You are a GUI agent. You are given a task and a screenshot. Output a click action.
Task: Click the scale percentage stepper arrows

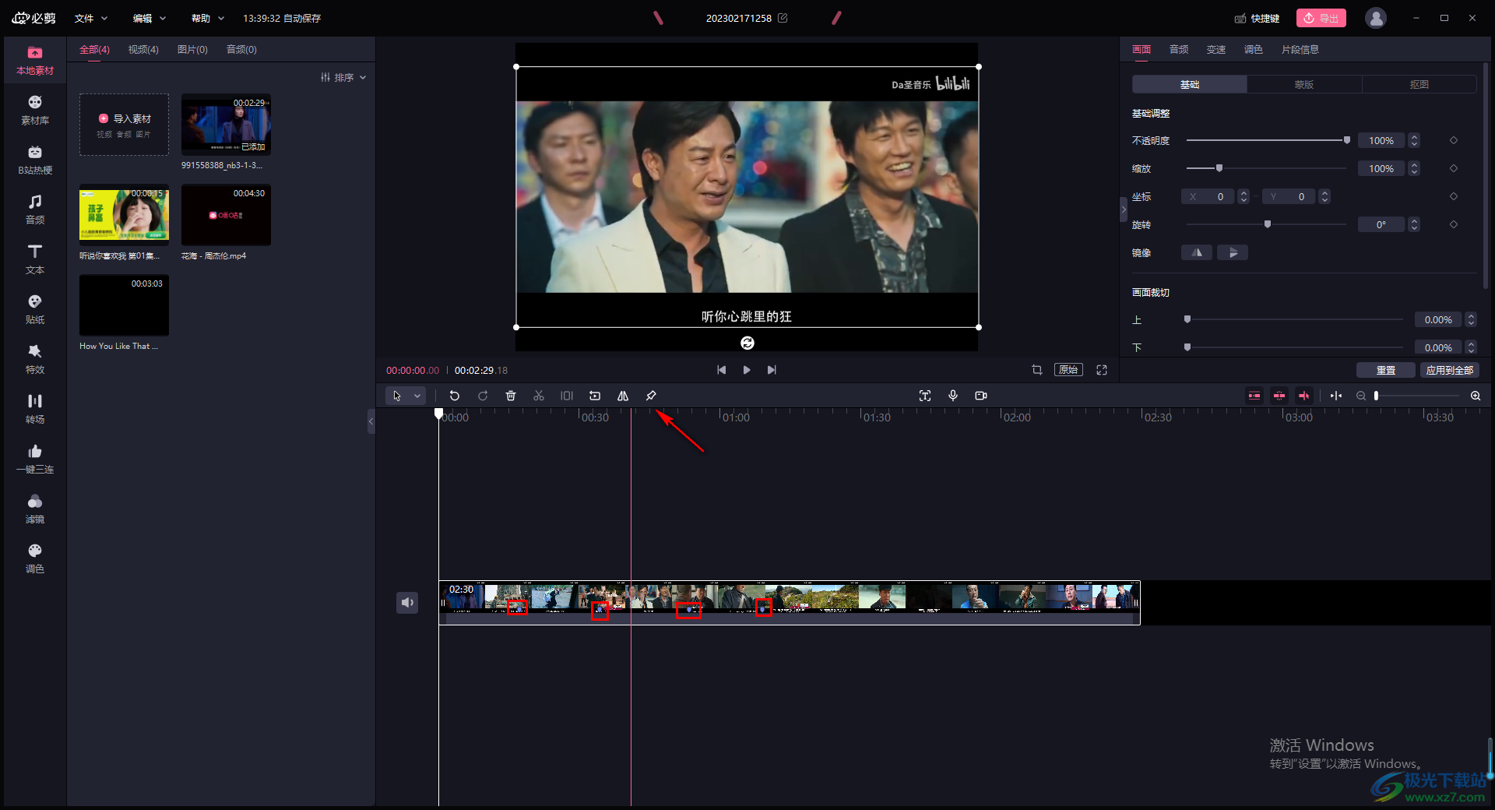pyautogui.click(x=1415, y=168)
